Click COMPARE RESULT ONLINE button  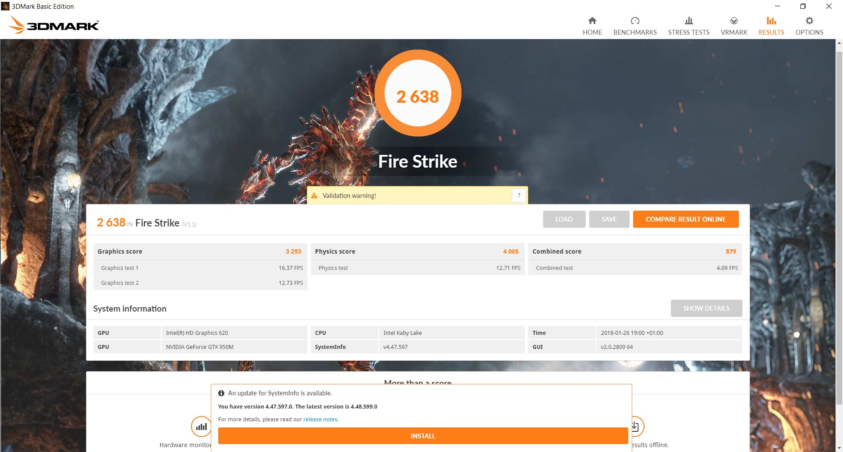[x=686, y=219]
